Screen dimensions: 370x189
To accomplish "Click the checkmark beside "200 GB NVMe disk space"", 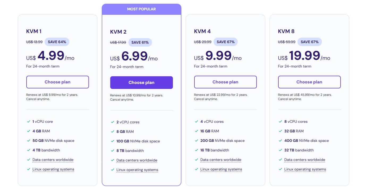I will (x=197, y=140).
